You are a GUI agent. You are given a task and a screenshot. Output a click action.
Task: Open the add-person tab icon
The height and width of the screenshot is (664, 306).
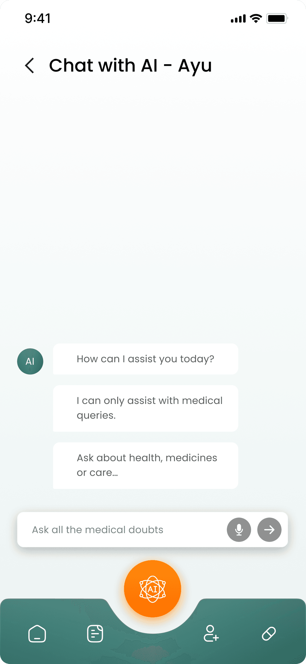tap(211, 634)
